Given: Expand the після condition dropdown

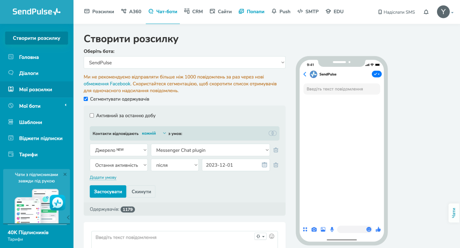Looking at the screenshot, I should pyautogui.click(x=174, y=165).
